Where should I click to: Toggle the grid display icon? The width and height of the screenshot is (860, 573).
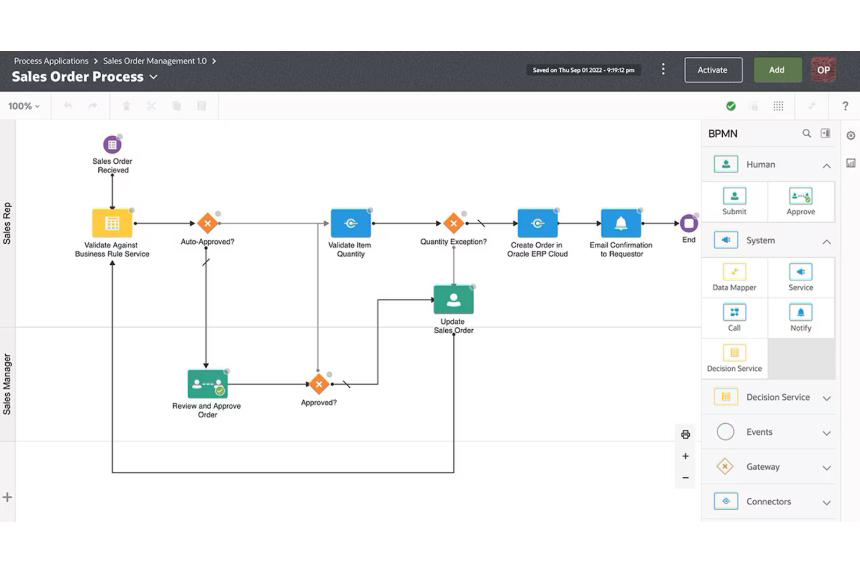[x=778, y=106]
